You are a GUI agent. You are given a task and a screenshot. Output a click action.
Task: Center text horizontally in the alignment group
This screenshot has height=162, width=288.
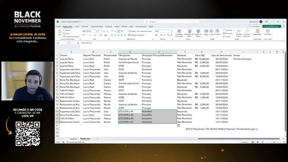coord(115,35)
